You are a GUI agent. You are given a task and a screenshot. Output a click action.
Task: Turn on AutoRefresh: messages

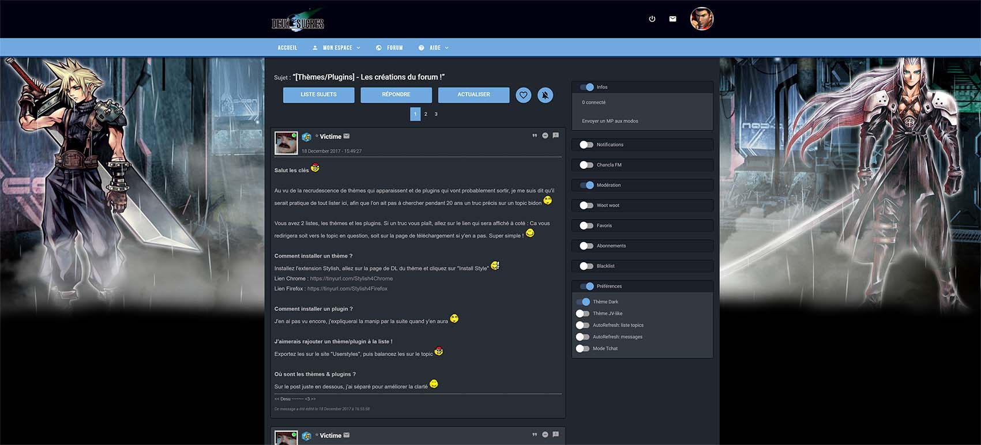click(x=582, y=337)
